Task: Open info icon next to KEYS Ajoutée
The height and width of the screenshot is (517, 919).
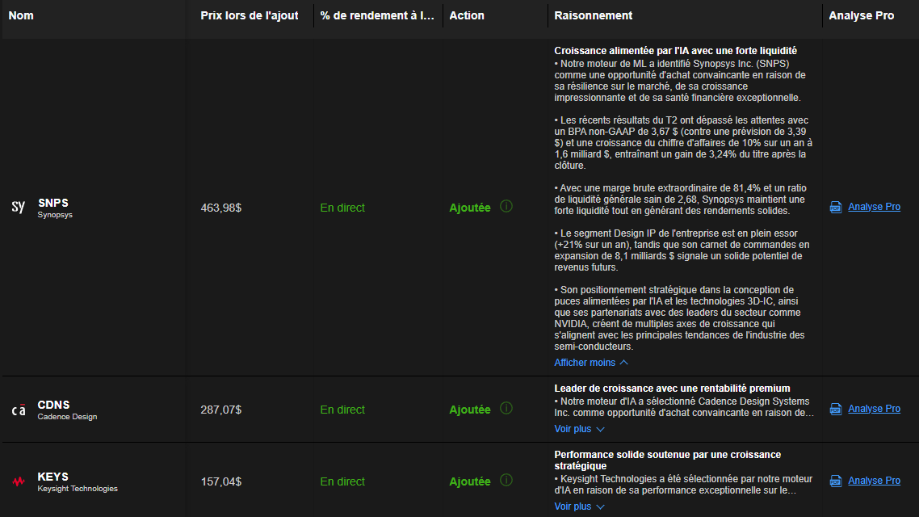Action: point(506,480)
